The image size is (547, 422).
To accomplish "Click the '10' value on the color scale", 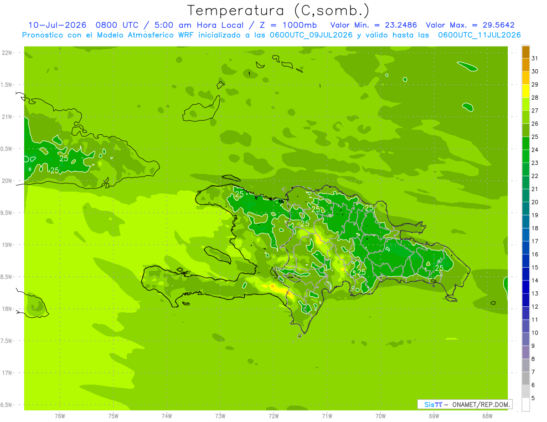I will pyautogui.click(x=536, y=333).
